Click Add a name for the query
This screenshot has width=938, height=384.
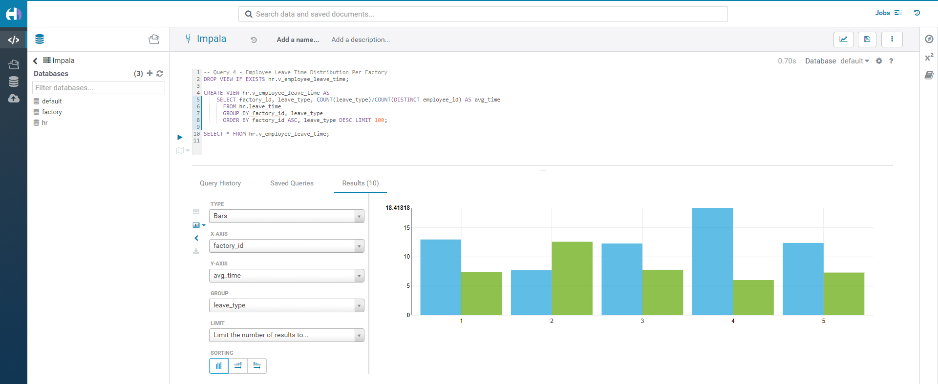pos(298,40)
